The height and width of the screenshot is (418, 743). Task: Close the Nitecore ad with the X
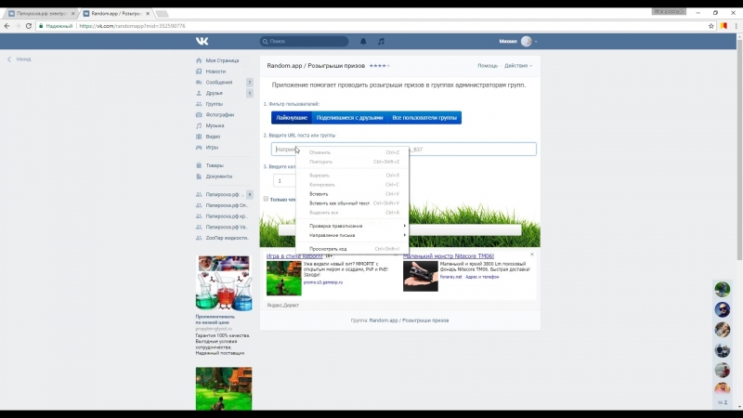click(531, 255)
